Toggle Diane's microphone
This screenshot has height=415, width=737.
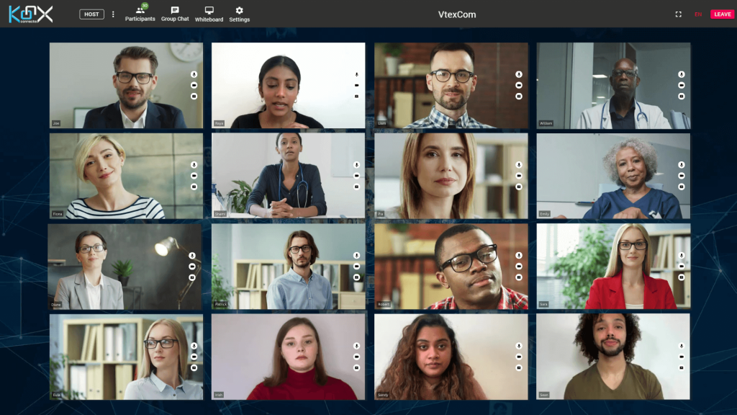191,256
